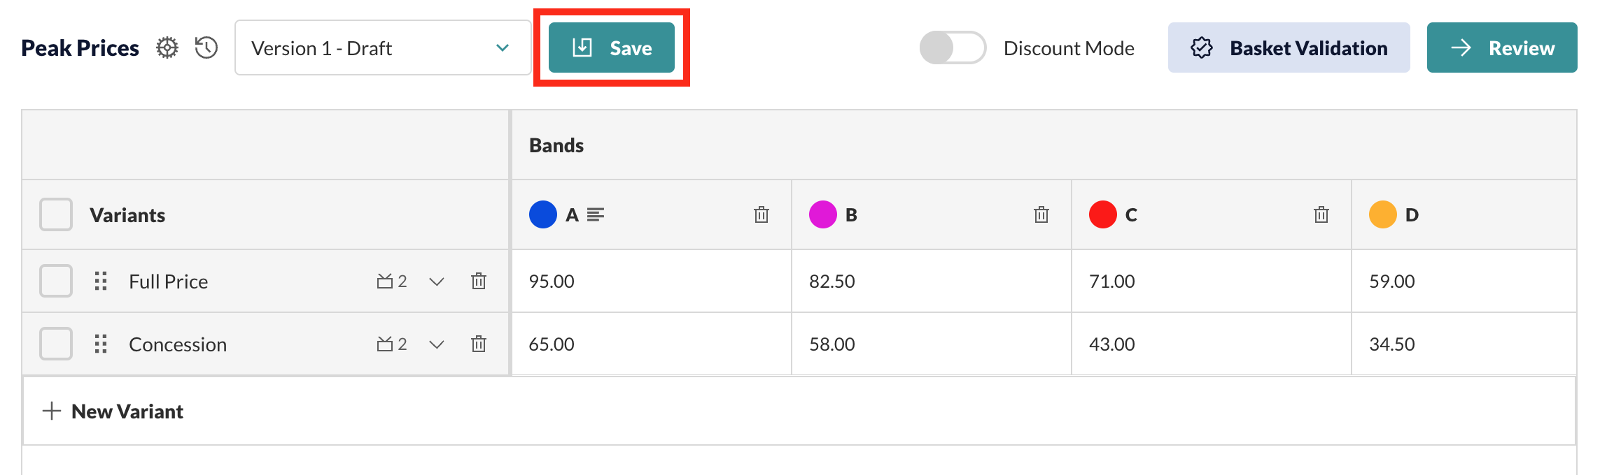Expand the Concession row chevron
The height and width of the screenshot is (475, 1600).
(x=437, y=344)
